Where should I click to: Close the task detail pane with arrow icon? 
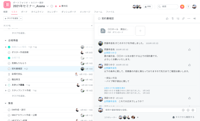194,18
